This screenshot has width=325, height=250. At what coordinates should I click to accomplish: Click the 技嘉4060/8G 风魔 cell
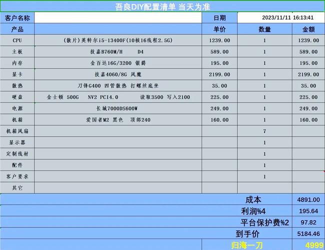coord(118,74)
